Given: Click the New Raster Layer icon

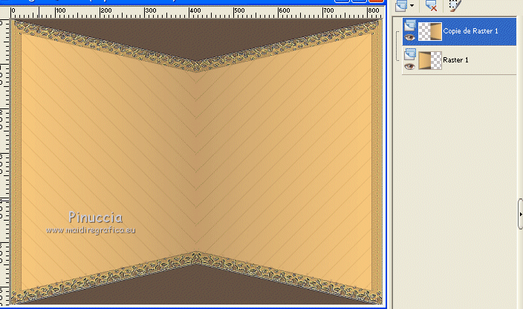Looking at the screenshot, I should point(401,5).
